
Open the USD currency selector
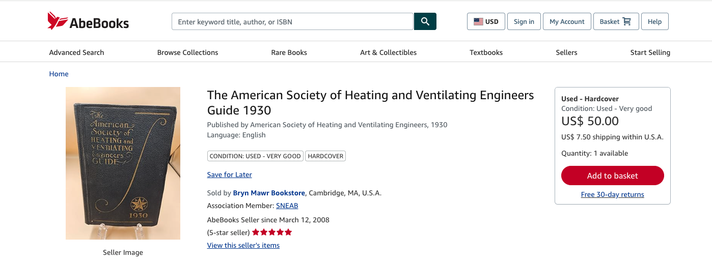pyautogui.click(x=486, y=21)
